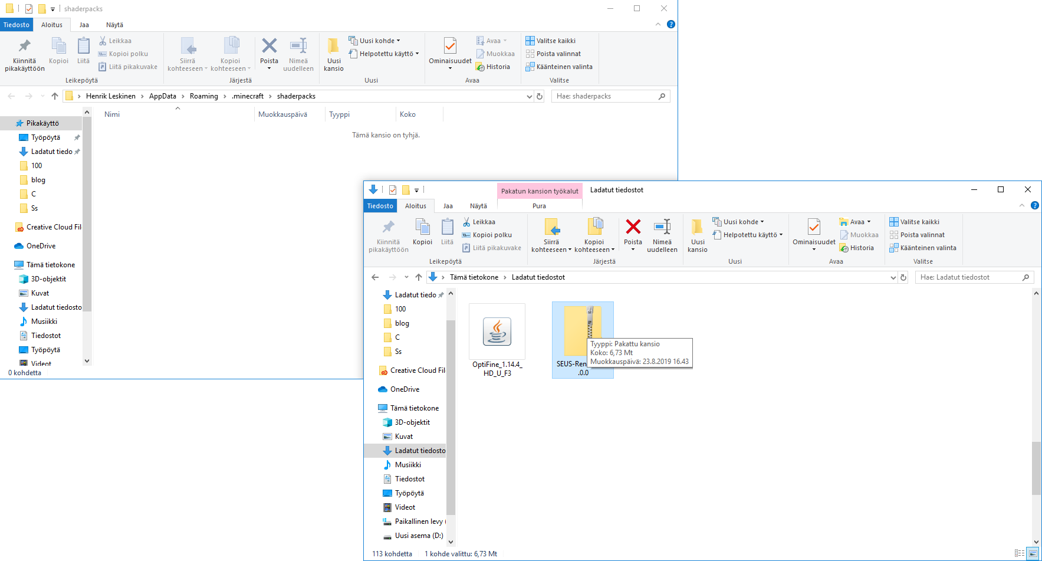Screen dimensions: 1042x561
Task: Click Uusi kansio in Ladatut tiedostot window
Action: 697,235
